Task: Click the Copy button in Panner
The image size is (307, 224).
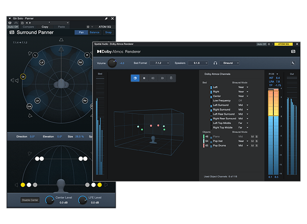Action: click(45, 27)
